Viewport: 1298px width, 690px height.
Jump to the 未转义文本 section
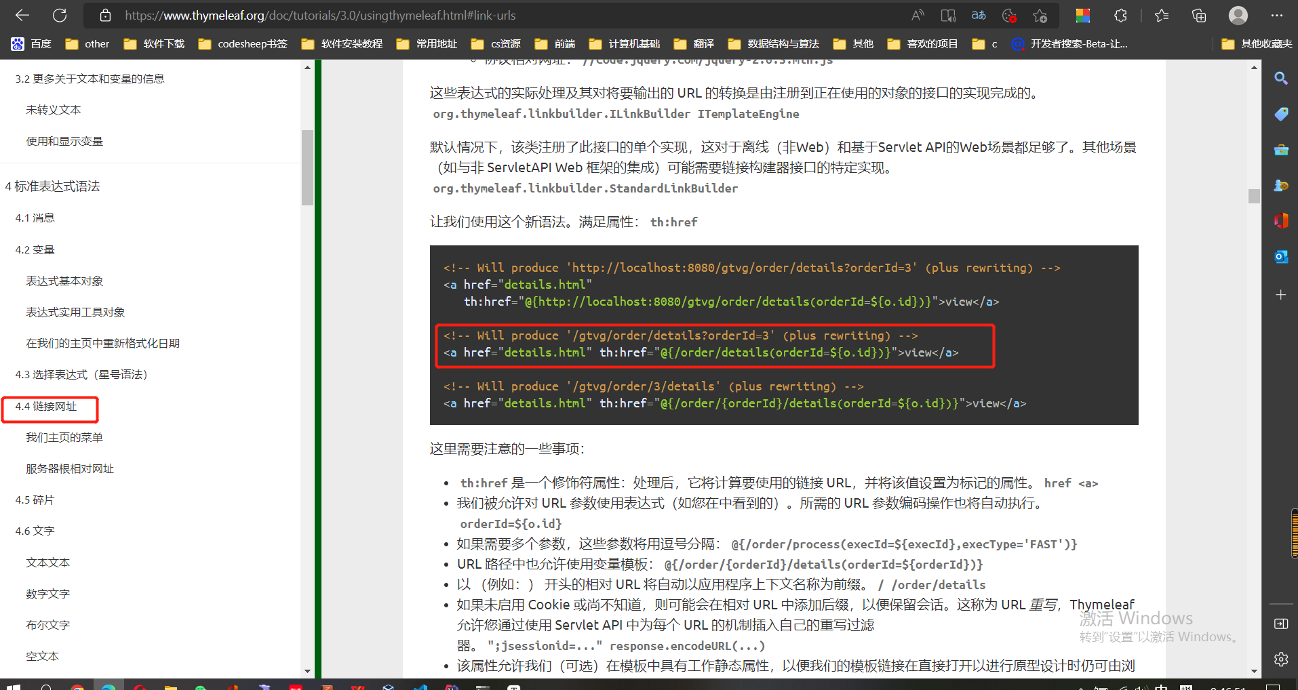point(54,110)
